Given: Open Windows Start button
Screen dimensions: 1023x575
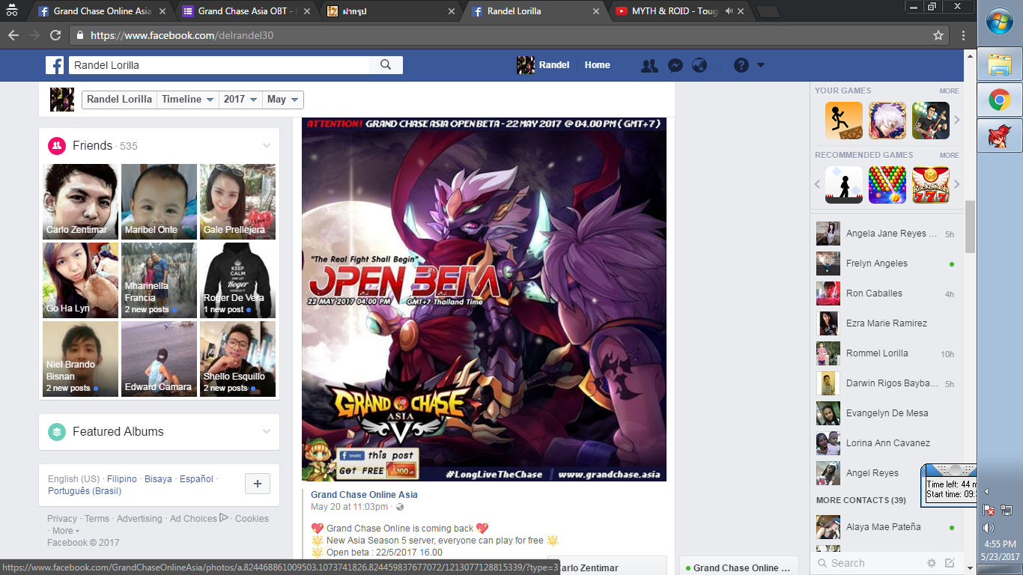Looking at the screenshot, I should pyautogui.click(x=1000, y=22).
